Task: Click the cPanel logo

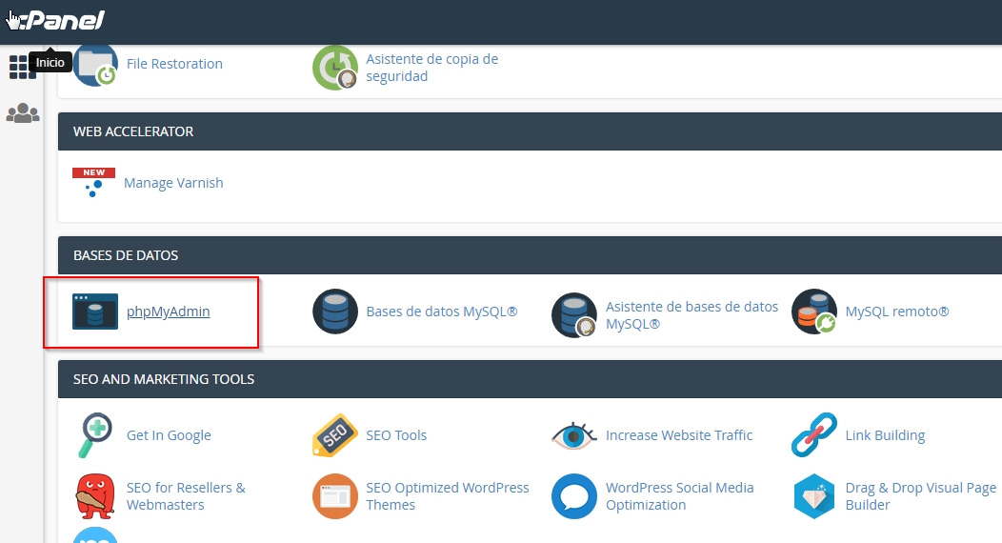Action: pos(56,20)
